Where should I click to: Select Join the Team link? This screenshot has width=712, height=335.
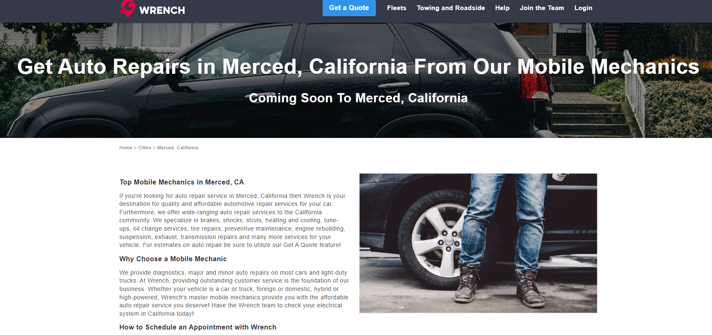(542, 8)
